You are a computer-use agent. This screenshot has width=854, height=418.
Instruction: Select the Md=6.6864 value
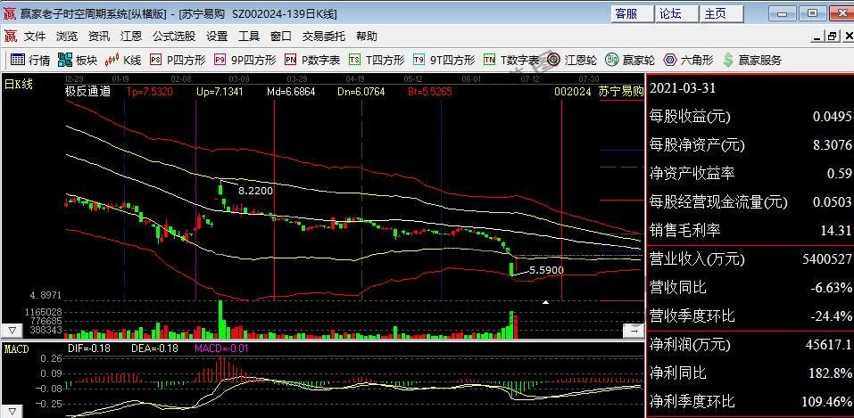(x=291, y=92)
